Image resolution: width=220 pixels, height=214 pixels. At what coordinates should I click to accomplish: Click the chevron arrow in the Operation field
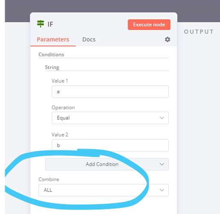[162, 118]
